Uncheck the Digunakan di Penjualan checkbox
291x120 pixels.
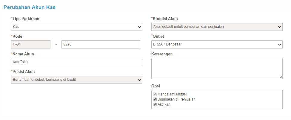pos(155,99)
